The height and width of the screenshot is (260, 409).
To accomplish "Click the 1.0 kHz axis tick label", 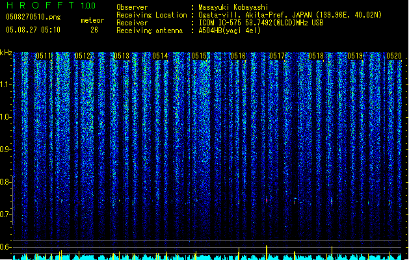I will click(6, 117).
